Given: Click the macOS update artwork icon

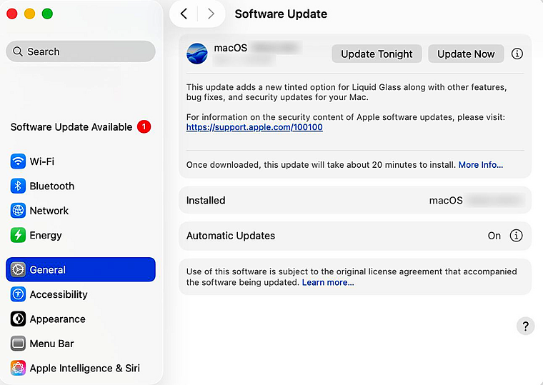Looking at the screenshot, I should coord(197,54).
